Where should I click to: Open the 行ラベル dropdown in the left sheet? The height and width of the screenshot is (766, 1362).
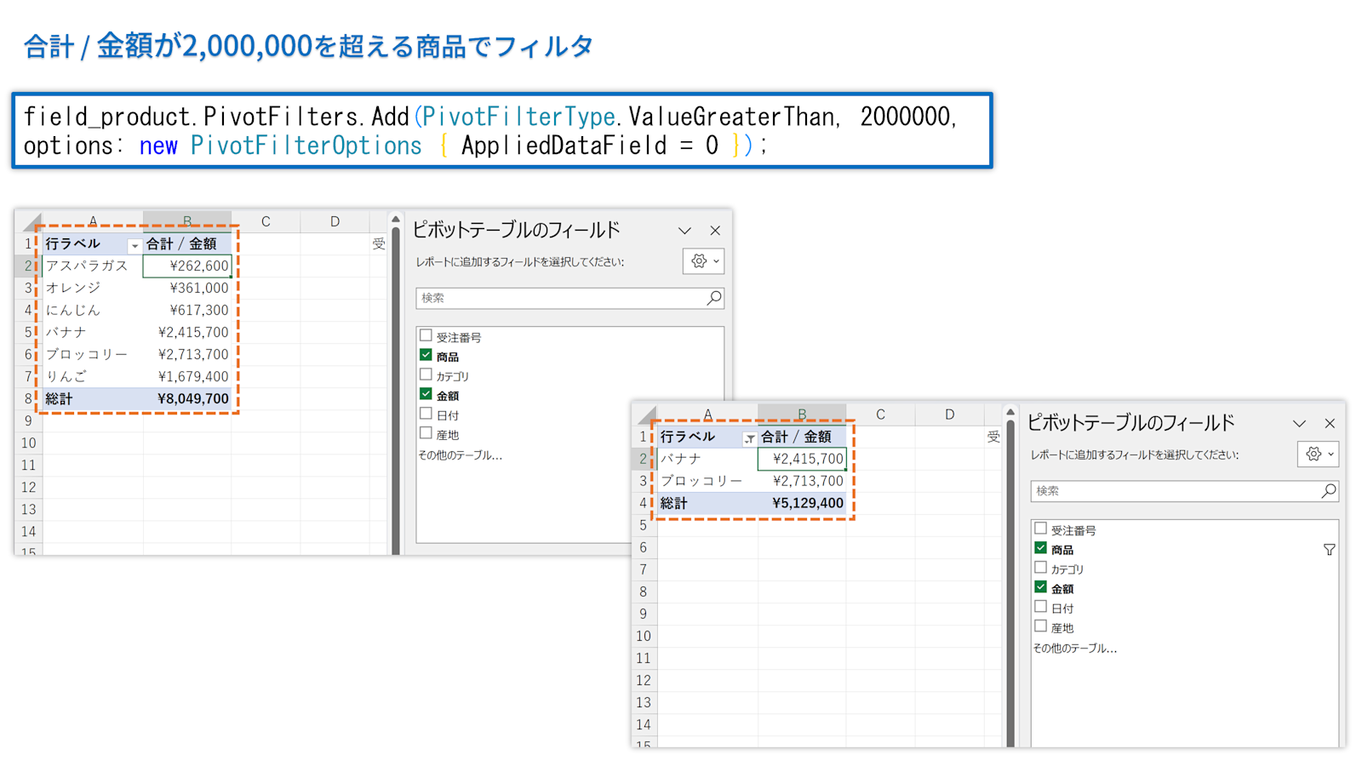pyautogui.click(x=134, y=246)
